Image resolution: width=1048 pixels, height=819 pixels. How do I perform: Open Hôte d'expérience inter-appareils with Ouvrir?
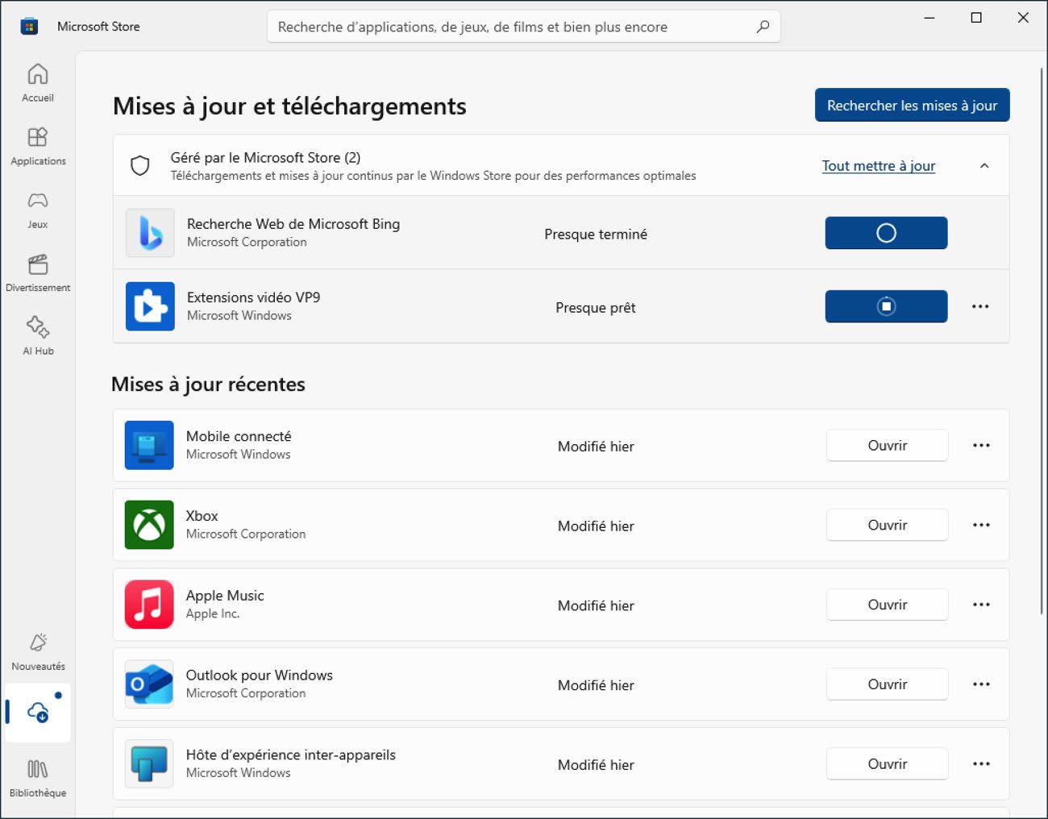pyautogui.click(x=887, y=763)
